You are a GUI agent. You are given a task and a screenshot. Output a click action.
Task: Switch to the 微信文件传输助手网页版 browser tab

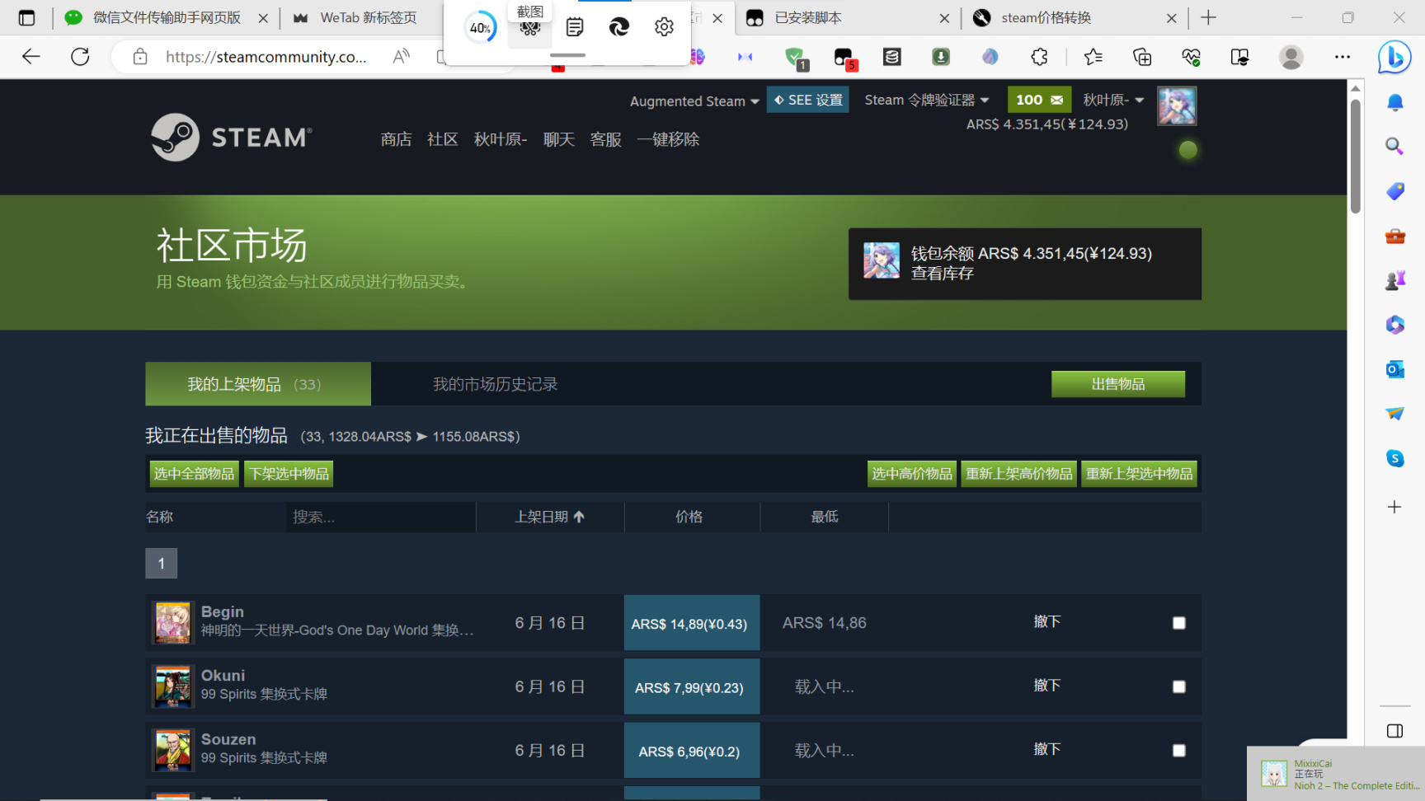pyautogui.click(x=167, y=17)
